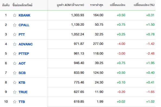Click the star beside AOT

15,63
